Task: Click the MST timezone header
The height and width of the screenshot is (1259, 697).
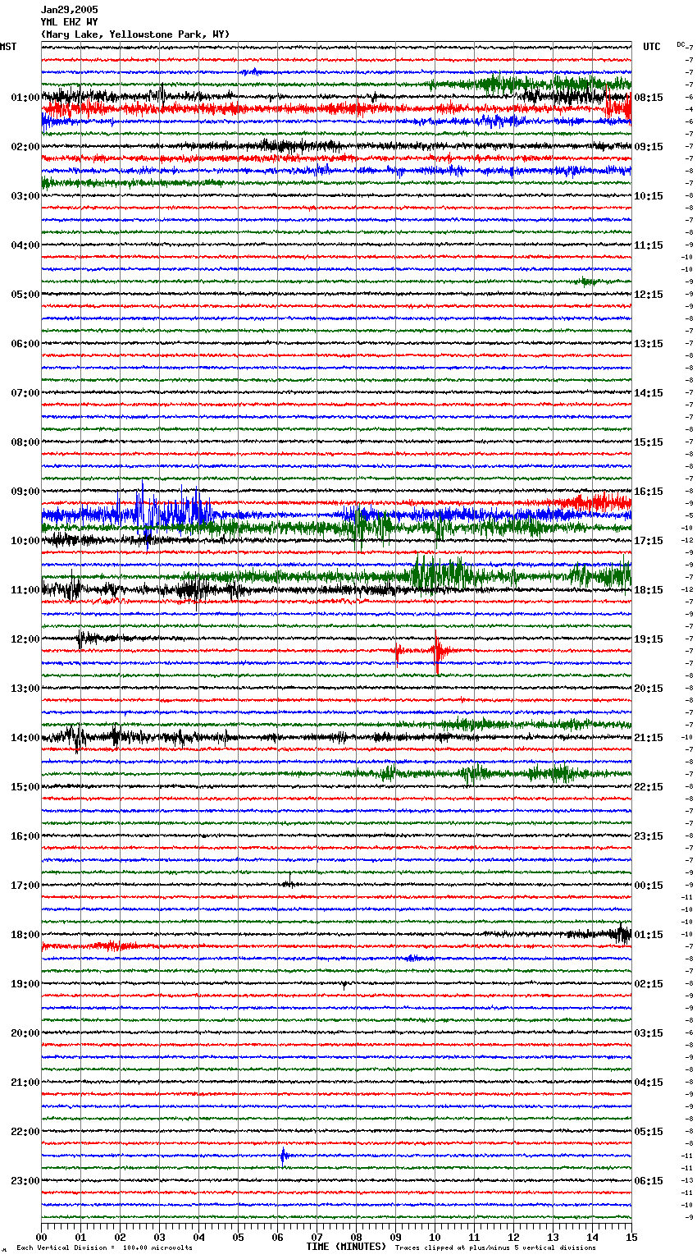Action: click(8, 47)
